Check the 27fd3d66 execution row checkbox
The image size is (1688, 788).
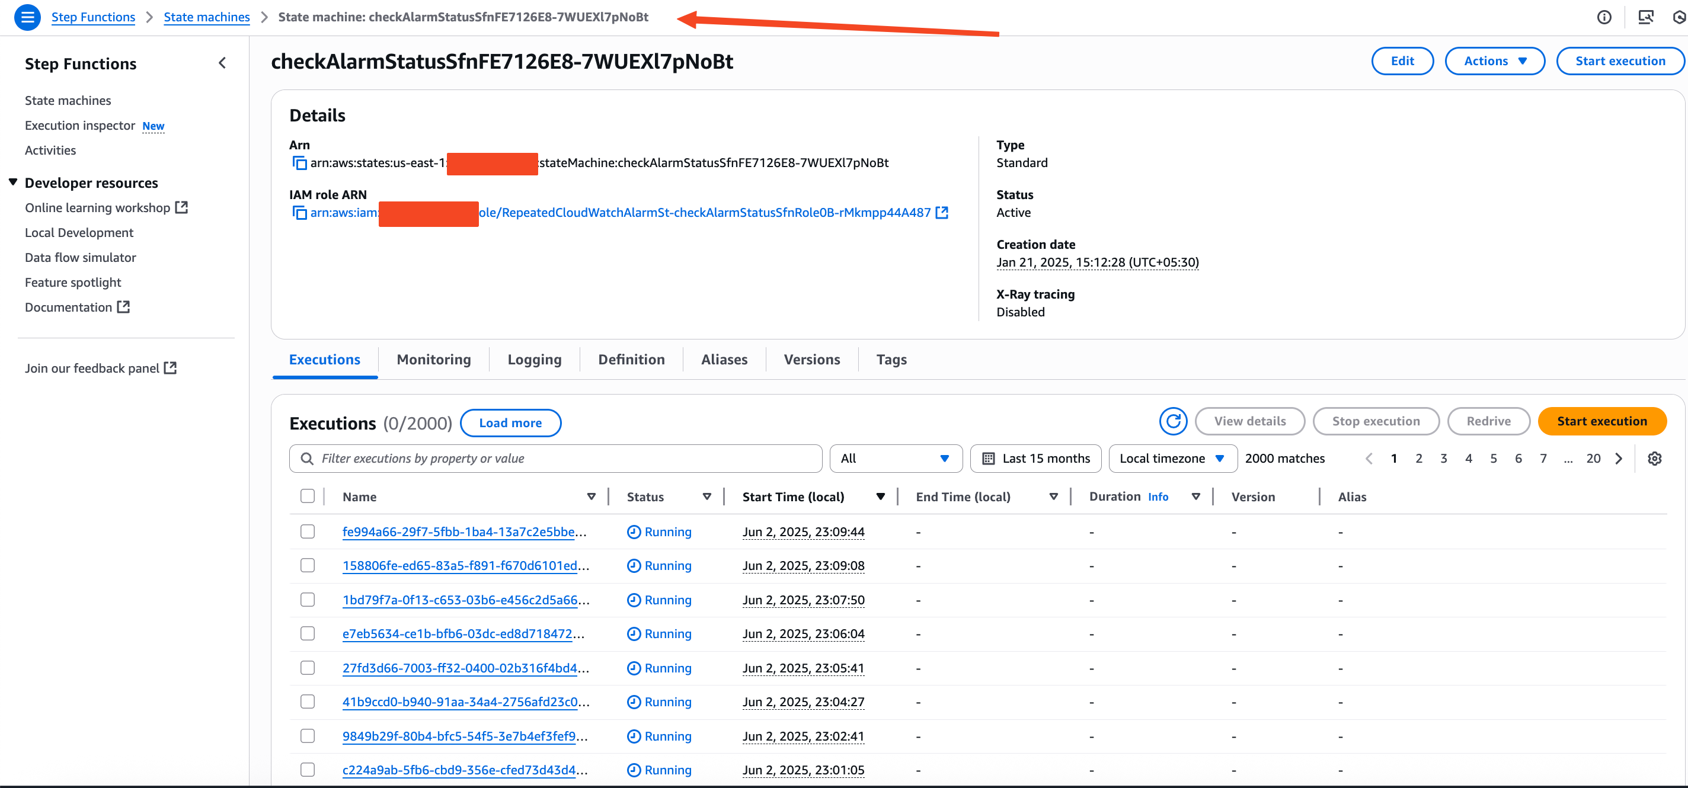[x=308, y=668]
